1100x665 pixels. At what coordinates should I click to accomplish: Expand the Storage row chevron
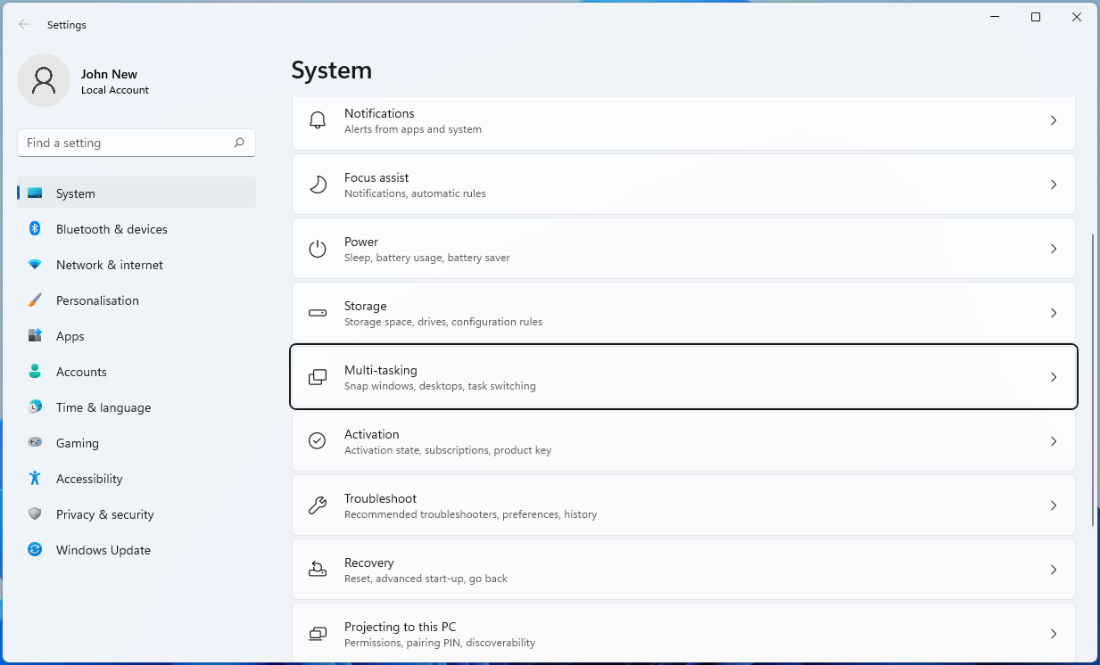pyautogui.click(x=1053, y=313)
